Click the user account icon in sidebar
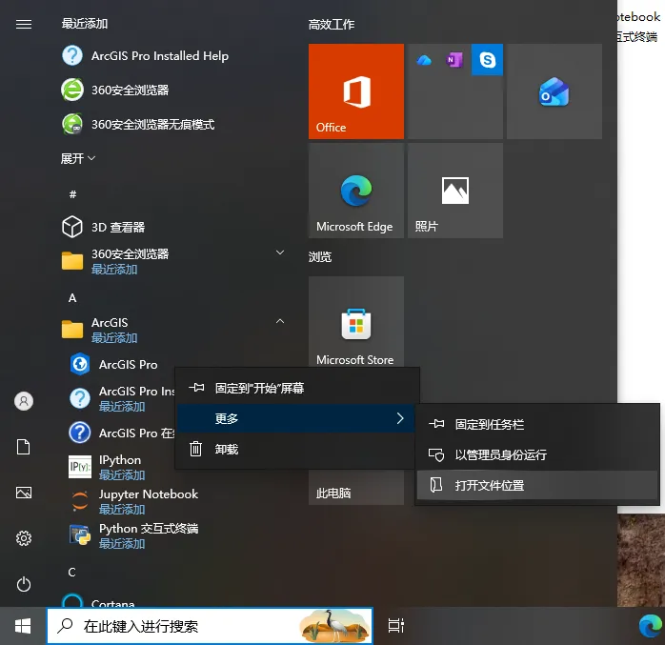Screen dimensions: 665x645 click(x=24, y=401)
